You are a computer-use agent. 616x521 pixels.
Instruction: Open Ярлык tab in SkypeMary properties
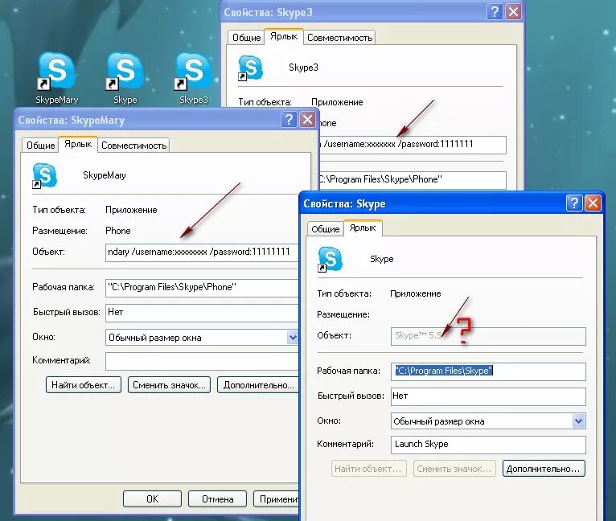click(x=78, y=144)
